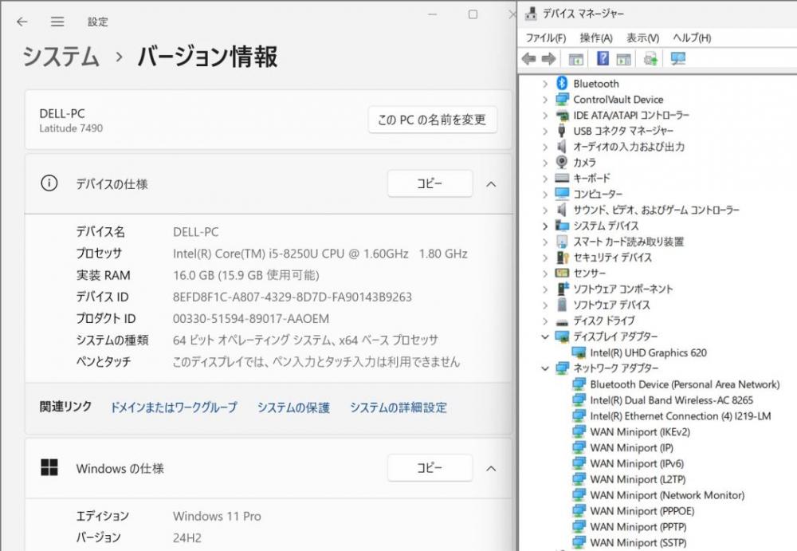Click the info icon beside デバイスの仕様
The image size is (797, 551).
49,183
